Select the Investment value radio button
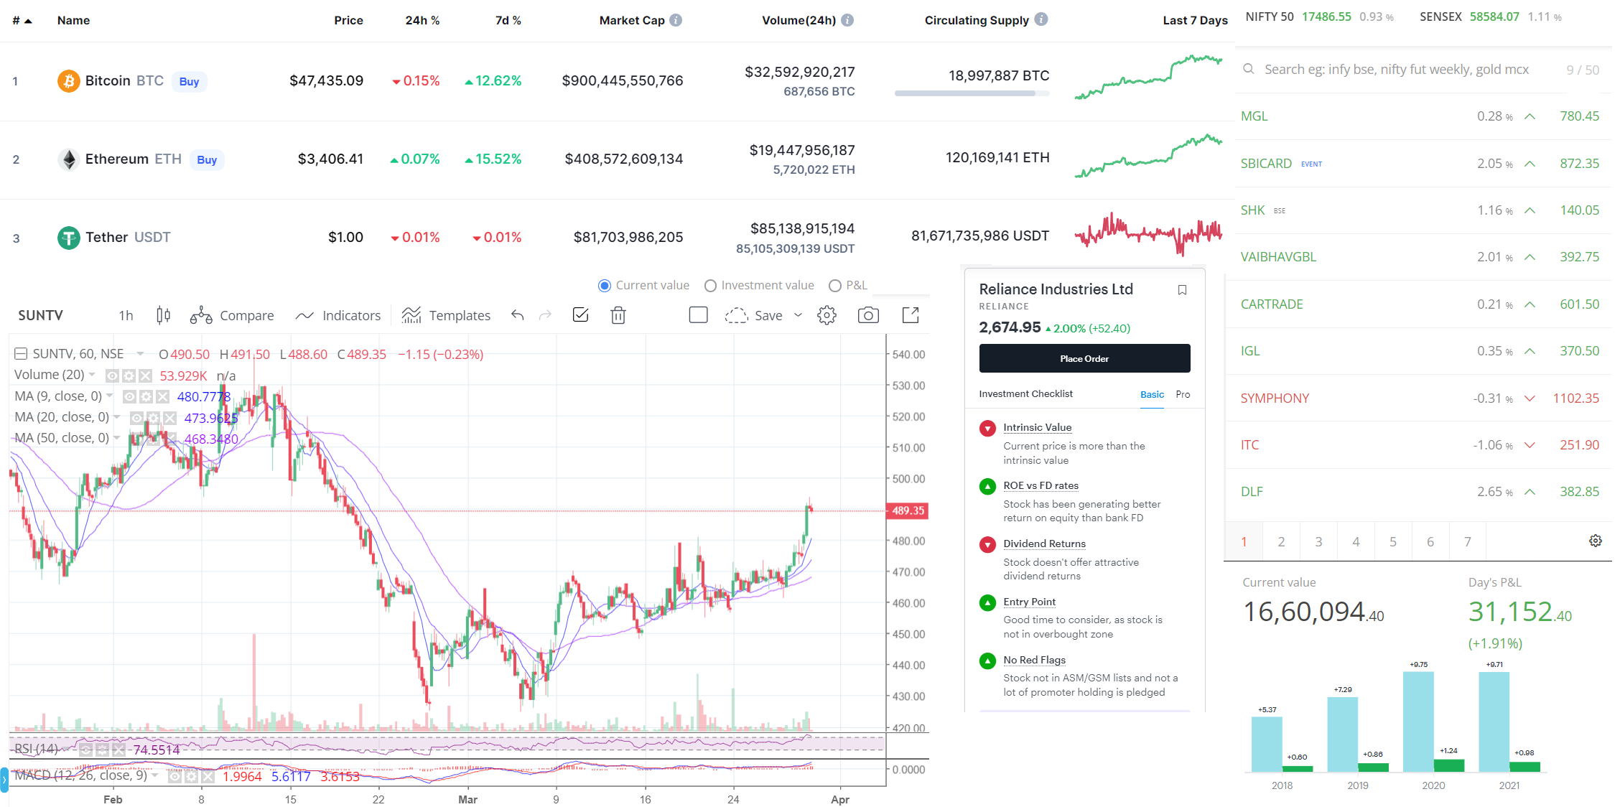The height and width of the screenshot is (807, 1620). (710, 286)
